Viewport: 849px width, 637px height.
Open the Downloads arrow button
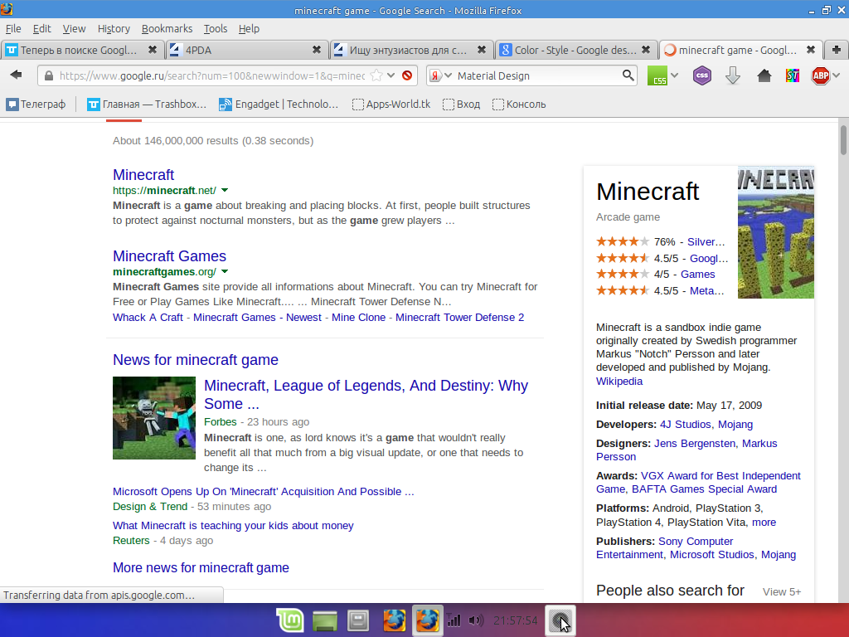tap(733, 75)
